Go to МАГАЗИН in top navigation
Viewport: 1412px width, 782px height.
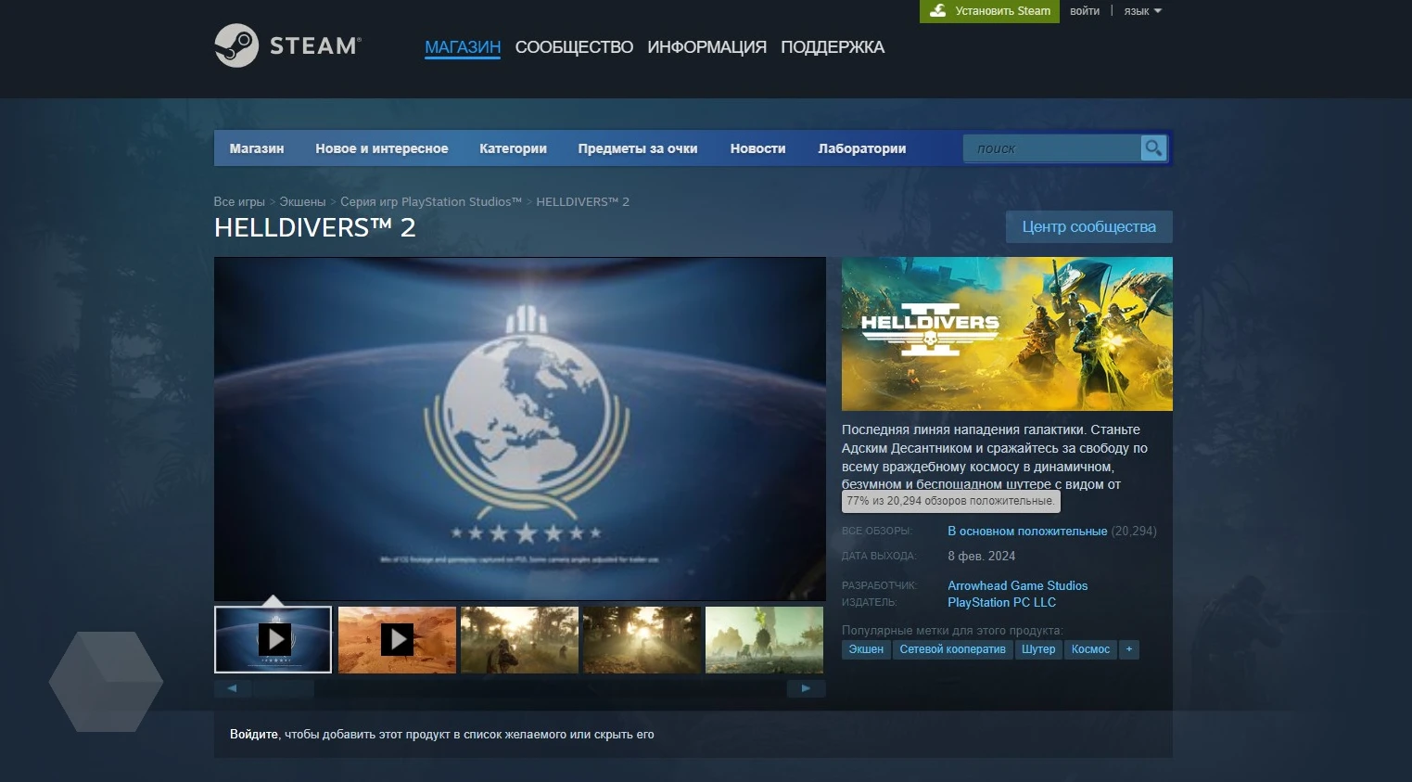click(463, 47)
